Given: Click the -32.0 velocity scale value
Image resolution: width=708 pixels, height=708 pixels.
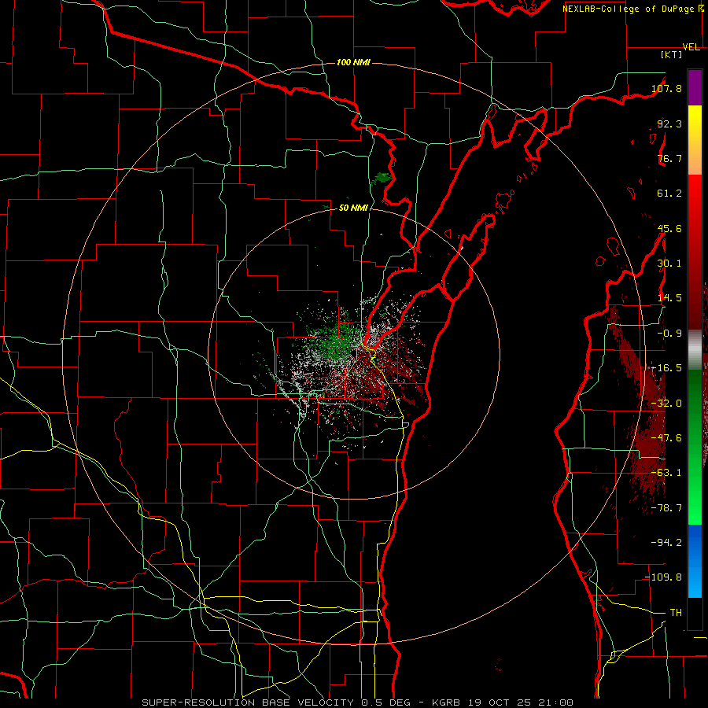Looking at the screenshot, I should [666, 404].
